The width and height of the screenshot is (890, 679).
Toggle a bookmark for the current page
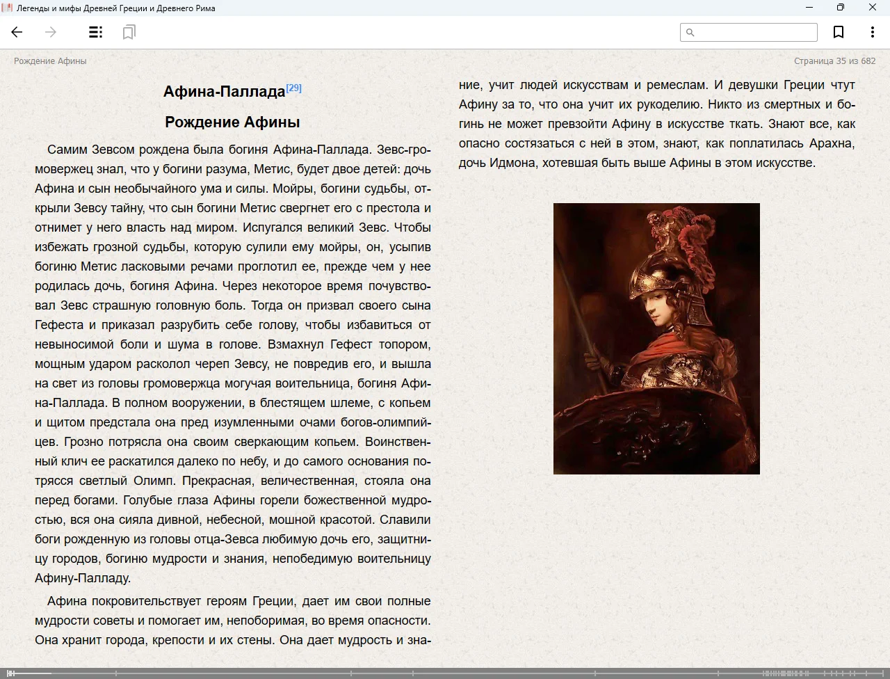click(839, 32)
